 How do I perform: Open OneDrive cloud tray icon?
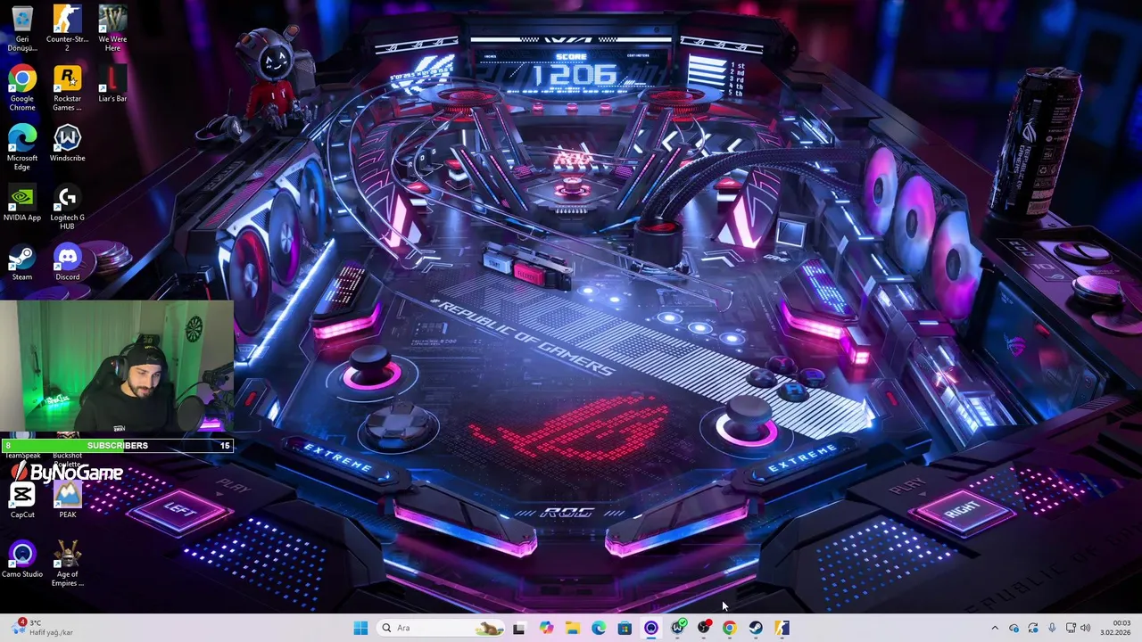(x=1014, y=628)
